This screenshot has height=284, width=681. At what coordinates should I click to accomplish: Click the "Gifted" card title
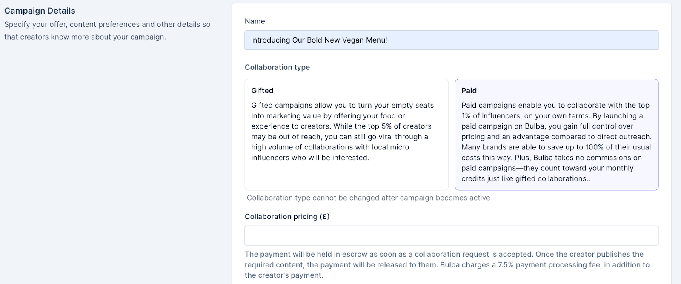(x=262, y=91)
